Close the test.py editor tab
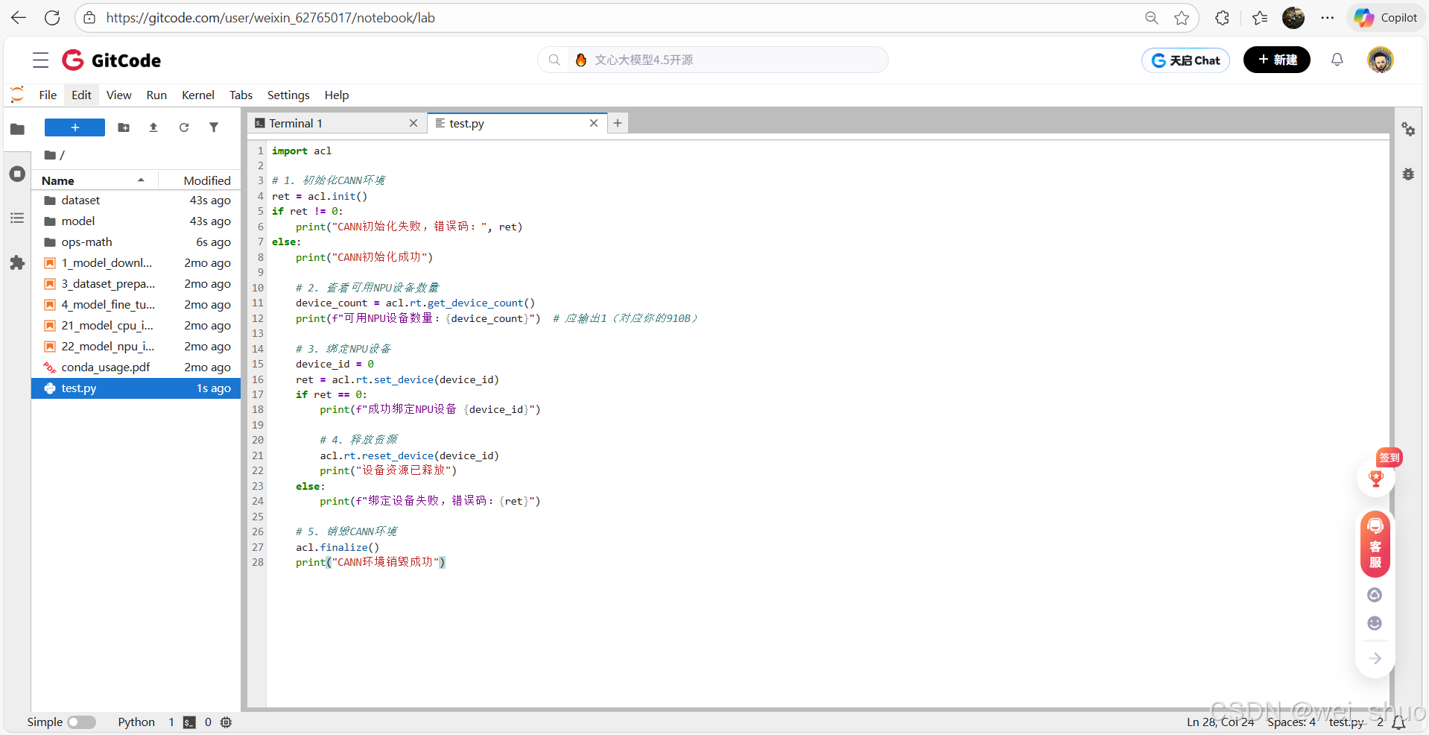The image size is (1429, 735). pos(594,123)
